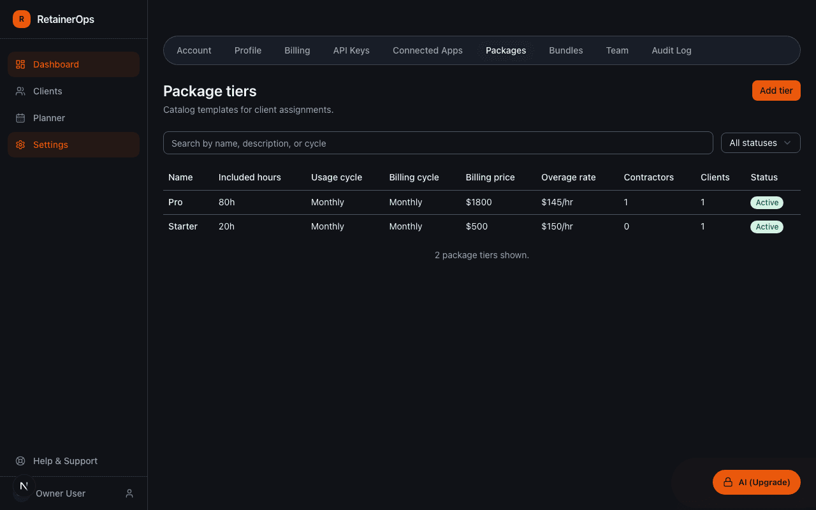Click the Usage cycle column header
The height and width of the screenshot is (510, 816).
tap(337, 177)
